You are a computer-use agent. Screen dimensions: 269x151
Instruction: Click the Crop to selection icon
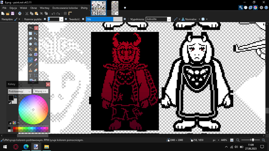(41, 13)
